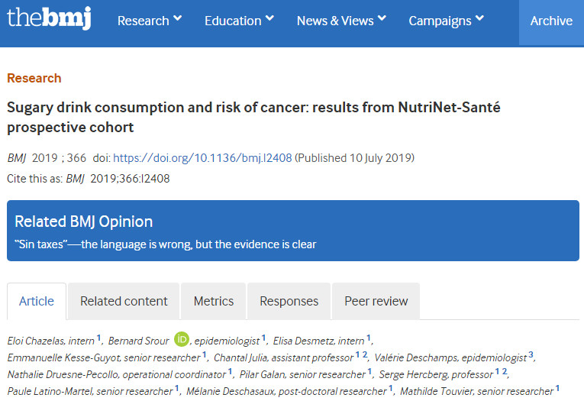
Task: Click affiliation superscript 3 after Valérie Deschamps
Action: click(531, 354)
